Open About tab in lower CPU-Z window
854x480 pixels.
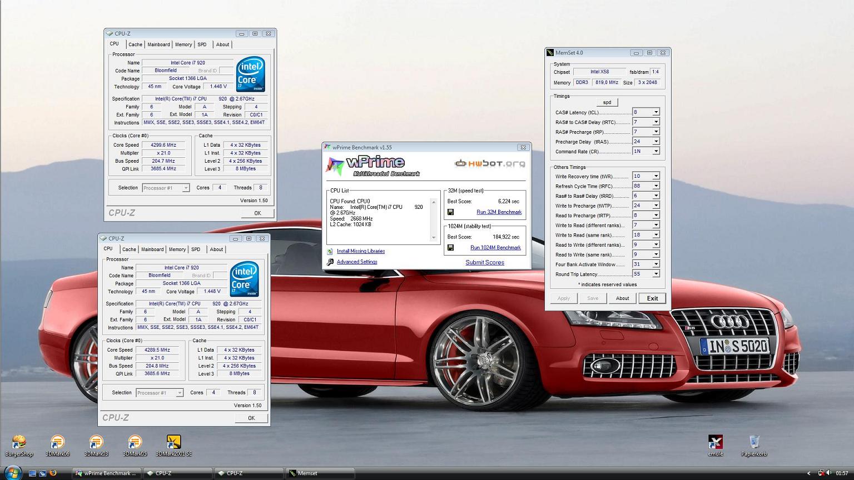216,249
